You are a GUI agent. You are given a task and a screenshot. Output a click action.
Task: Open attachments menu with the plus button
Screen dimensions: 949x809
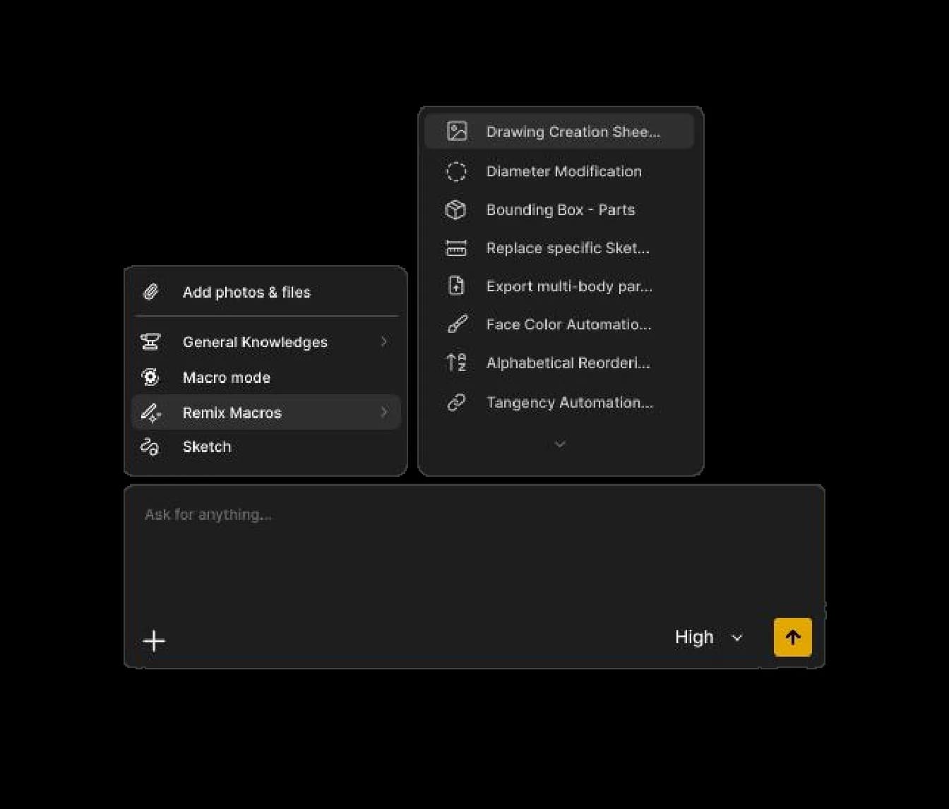pyautogui.click(x=154, y=640)
